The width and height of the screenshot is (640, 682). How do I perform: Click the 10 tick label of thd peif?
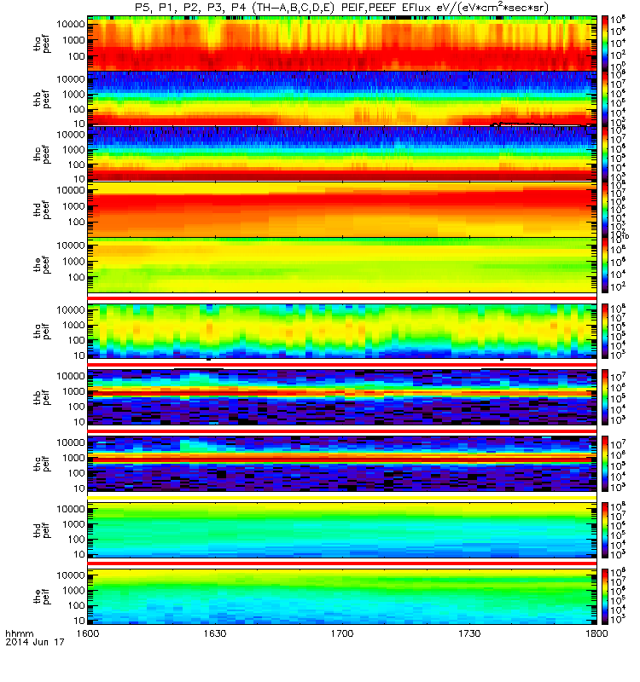click(79, 555)
